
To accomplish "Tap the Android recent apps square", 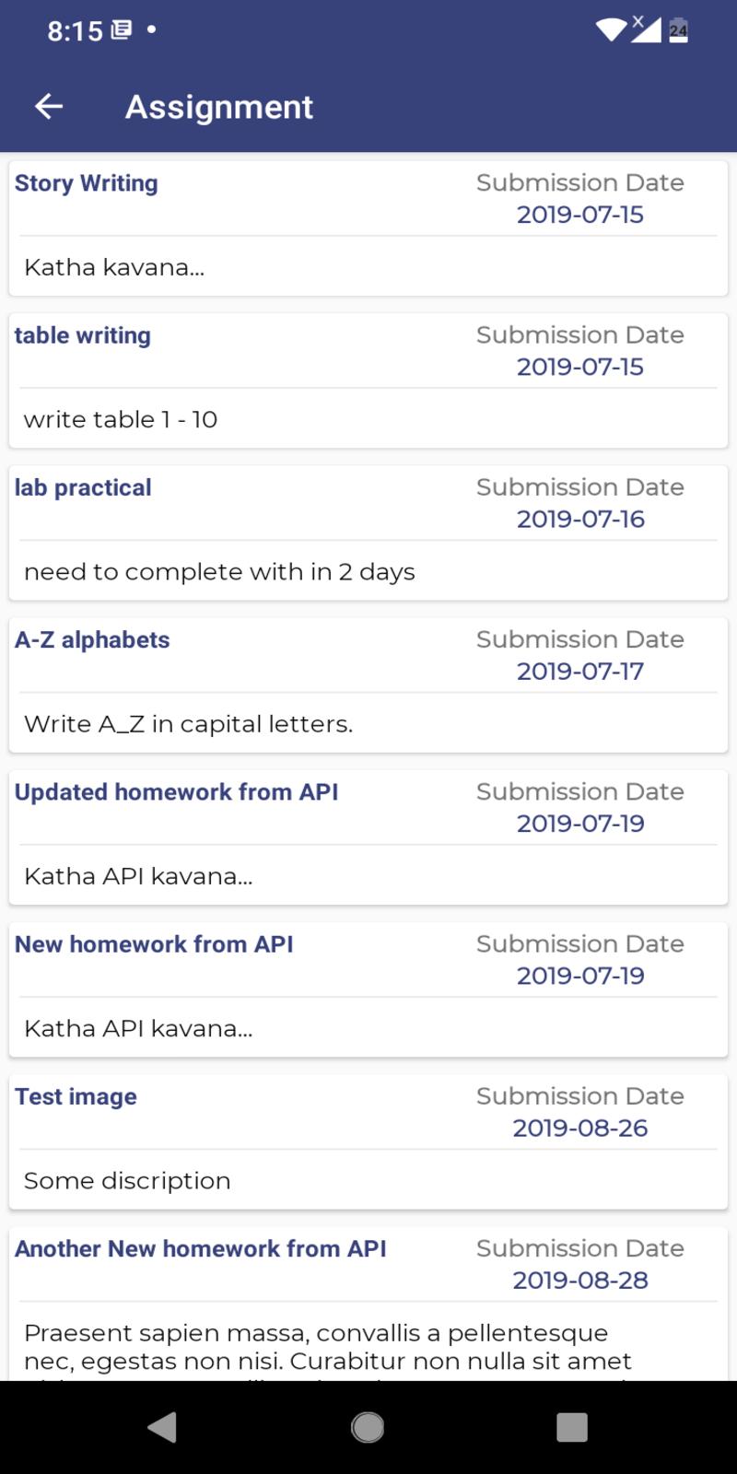I will (572, 1427).
